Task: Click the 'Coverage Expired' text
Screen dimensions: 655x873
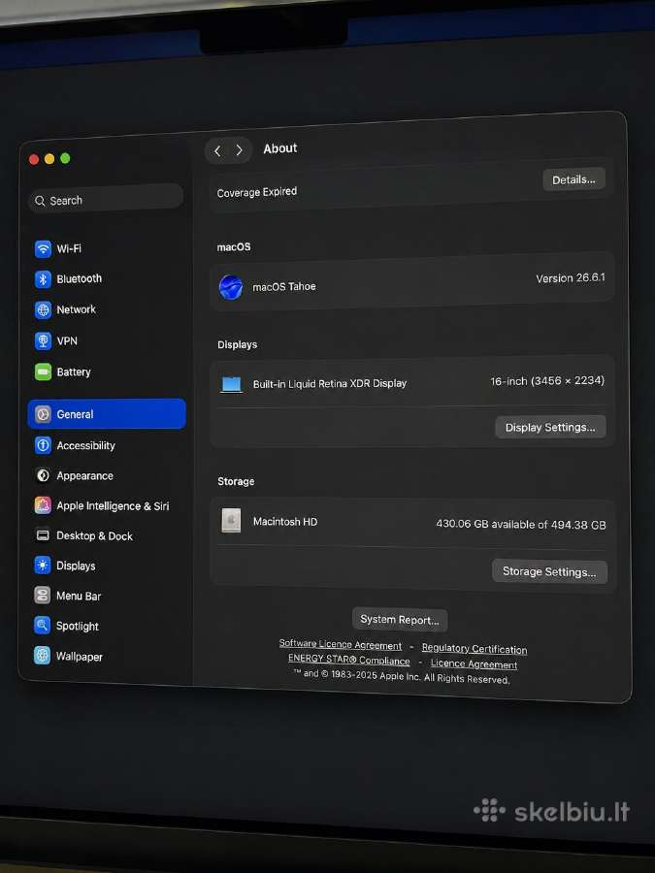Action: (x=257, y=192)
